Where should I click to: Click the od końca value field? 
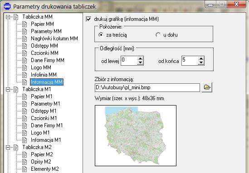pyautogui.click(x=190, y=61)
